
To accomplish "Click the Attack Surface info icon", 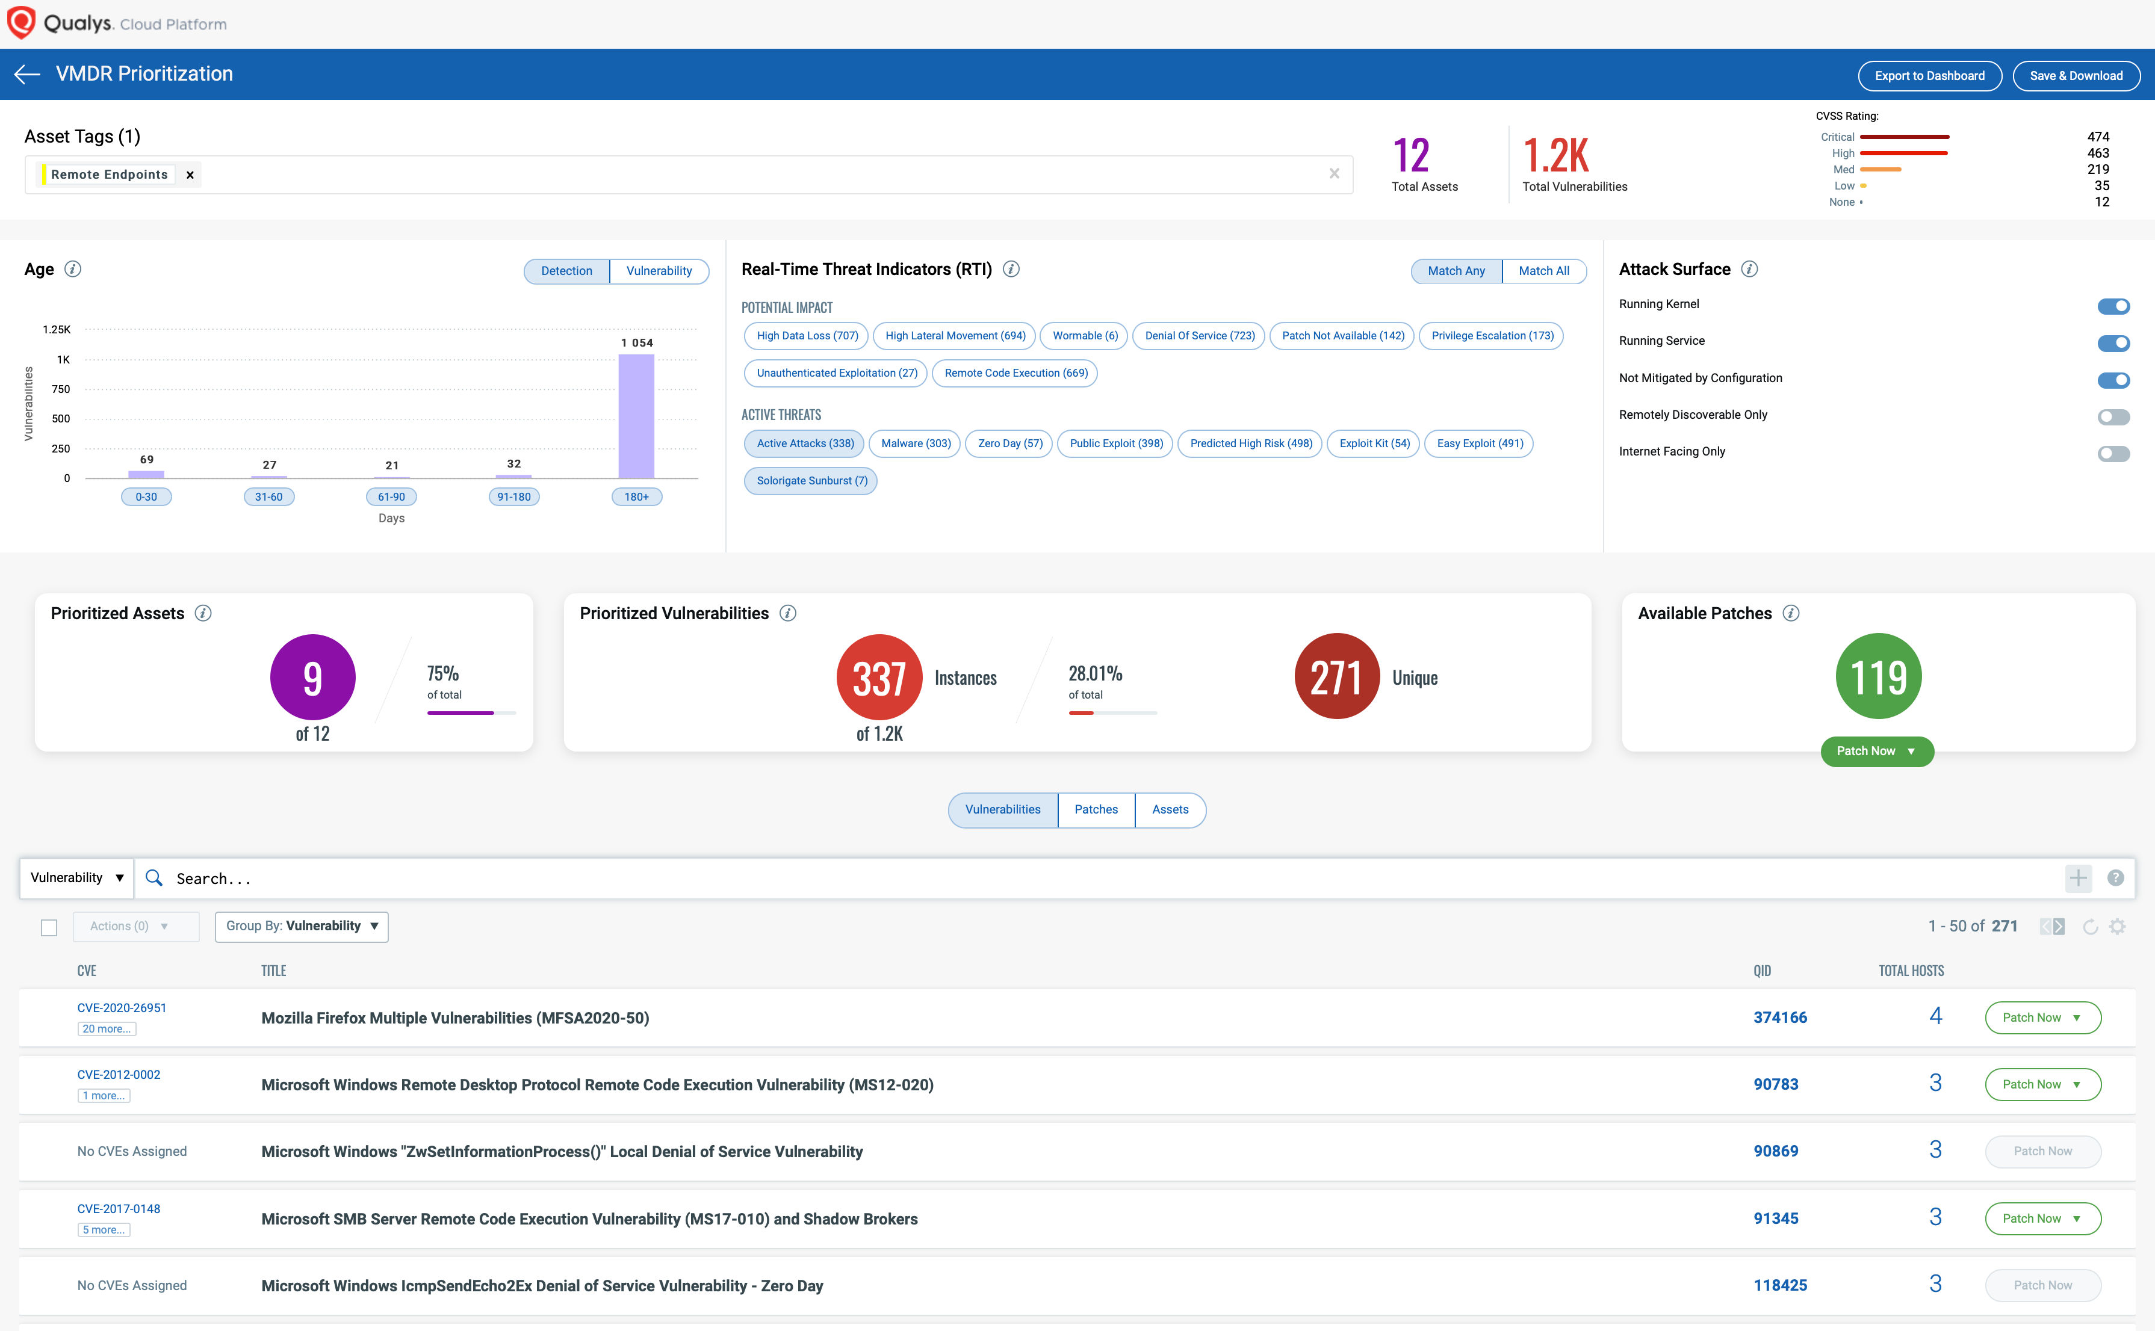I will [x=1750, y=270].
